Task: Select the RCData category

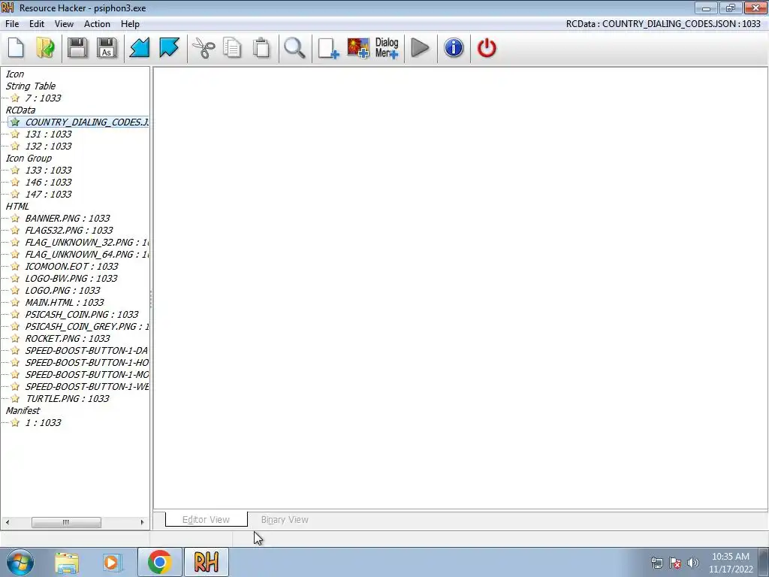Action: coord(20,110)
